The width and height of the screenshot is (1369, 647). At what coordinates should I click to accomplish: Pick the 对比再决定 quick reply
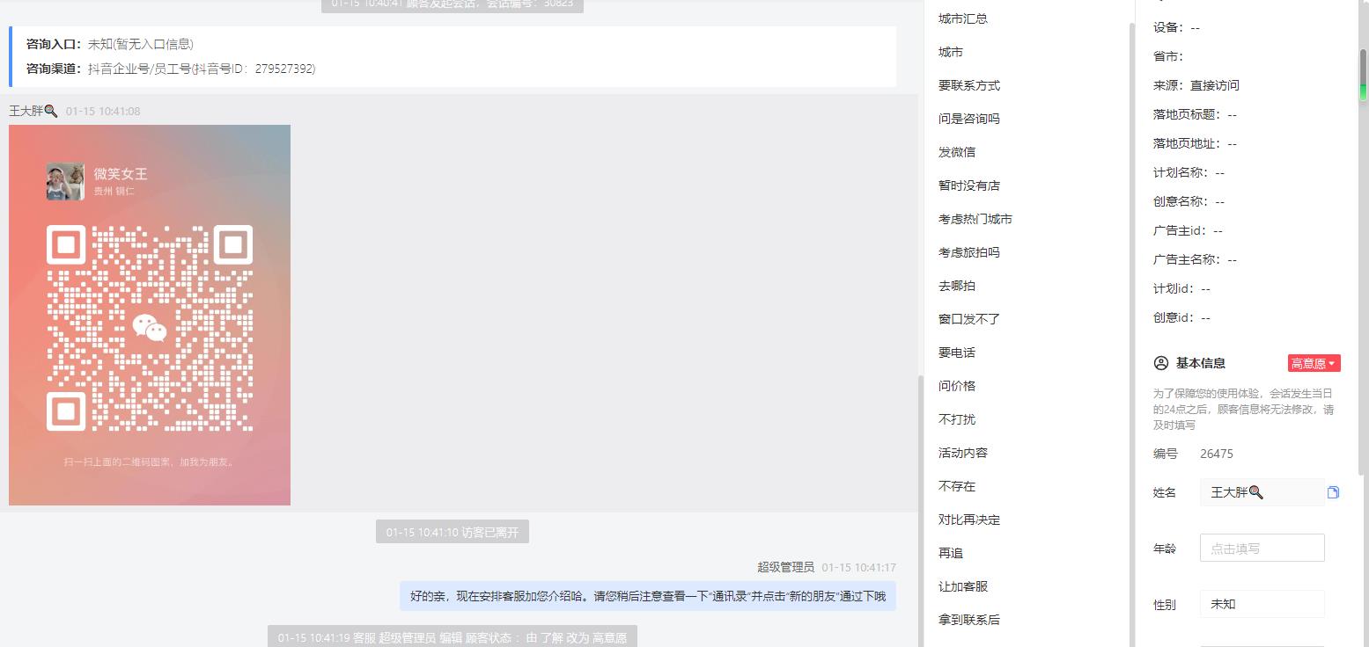tap(969, 520)
